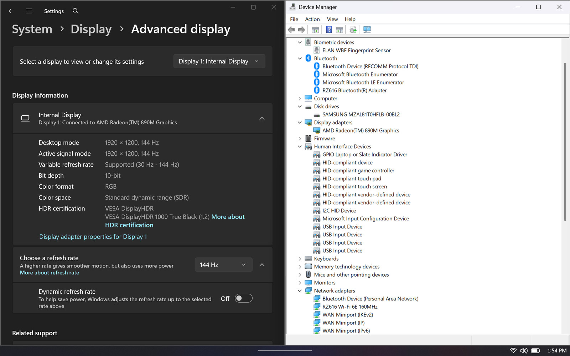The width and height of the screenshot is (570, 356).
Task: Open Display adapter properties for Display 1
Action: click(93, 237)
